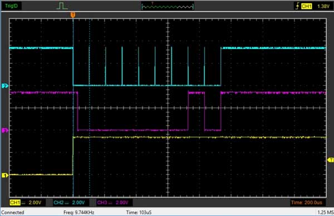
Task: Select the orange horizontal trigger position marker
Action: [x=73, y=14]
